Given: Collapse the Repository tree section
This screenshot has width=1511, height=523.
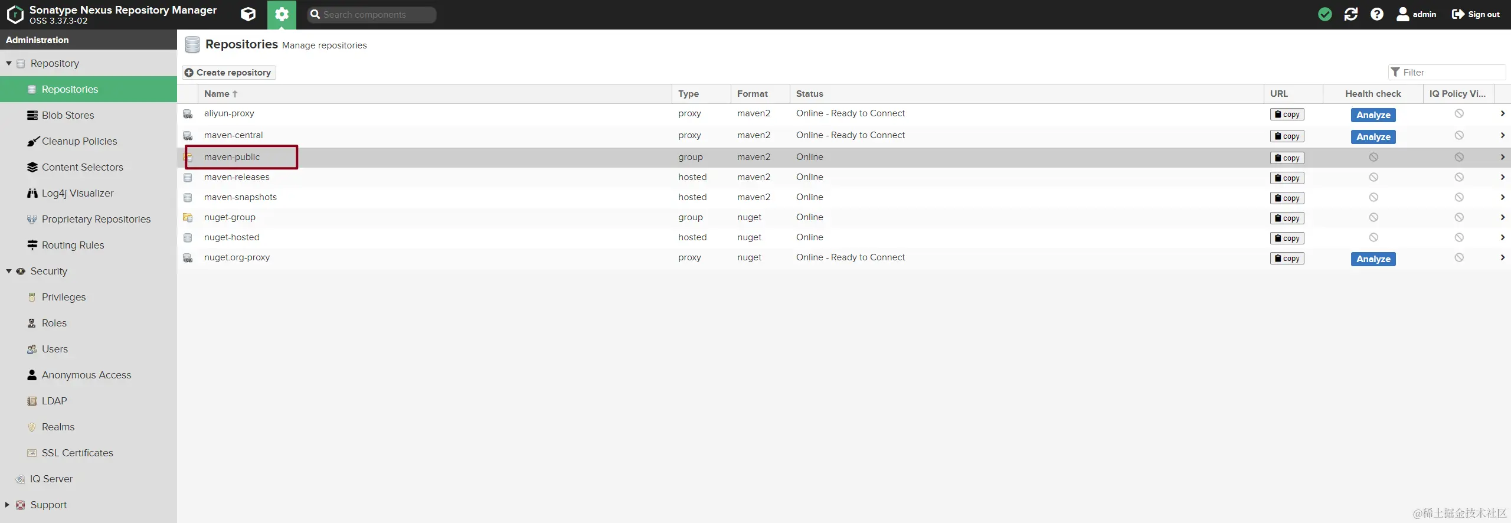Looking at the screenshot, I should [9, 63].
